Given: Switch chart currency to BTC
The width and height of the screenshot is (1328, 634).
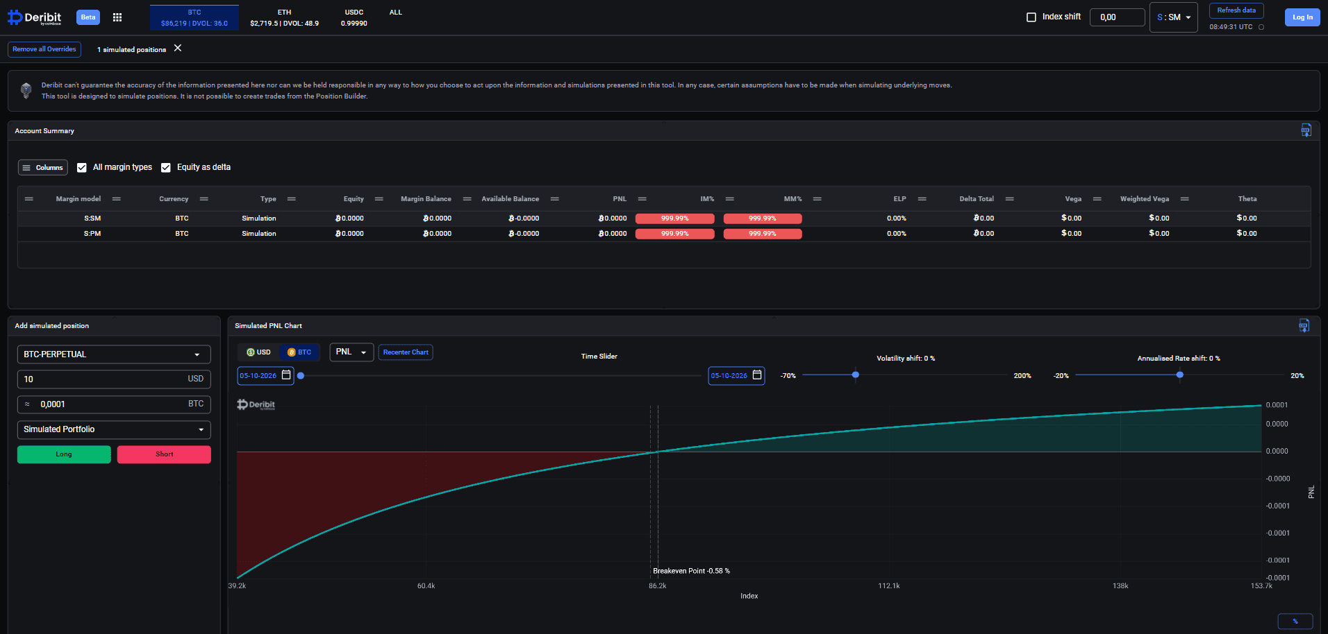Looking at the screenshot, I should [x=299, y=352].
